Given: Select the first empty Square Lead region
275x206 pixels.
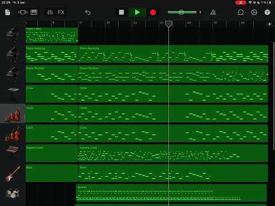Looking at the screenshot, I should 52,153.
